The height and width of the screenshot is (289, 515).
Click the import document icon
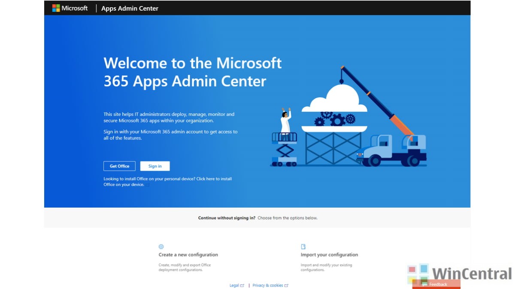coord(303,247)
